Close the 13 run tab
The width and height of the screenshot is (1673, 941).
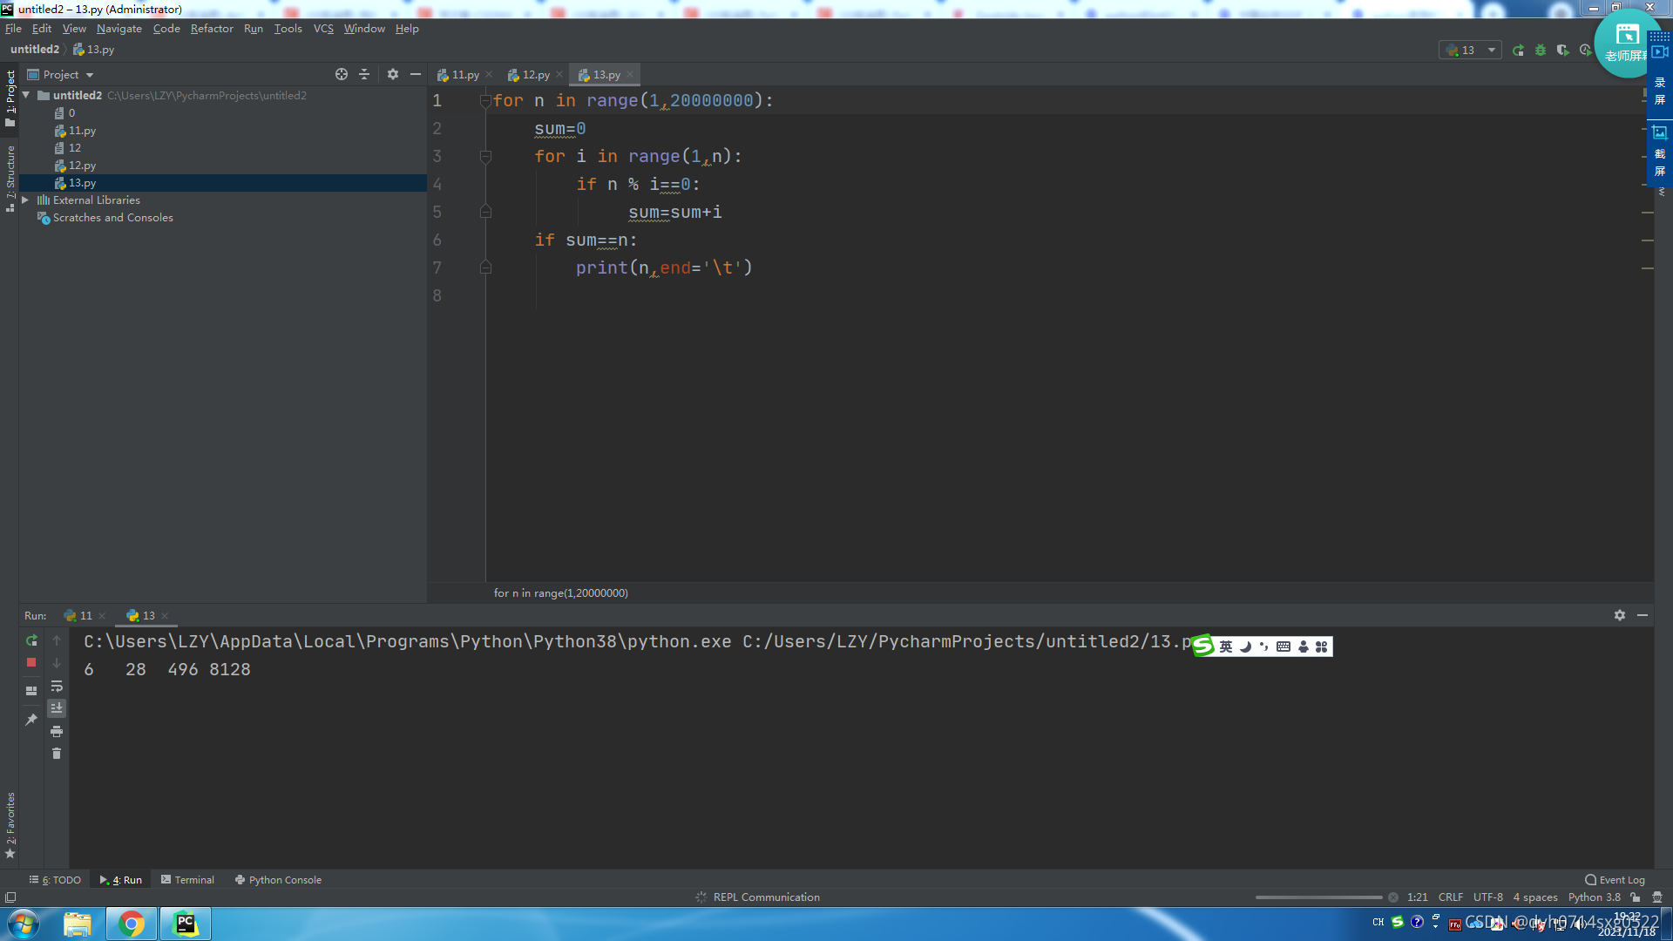click(x=165, y=616)
